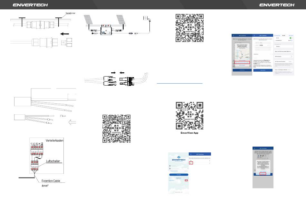Click the blue button under the password instructions
306x217 pixels.
(x=263, y=70)
